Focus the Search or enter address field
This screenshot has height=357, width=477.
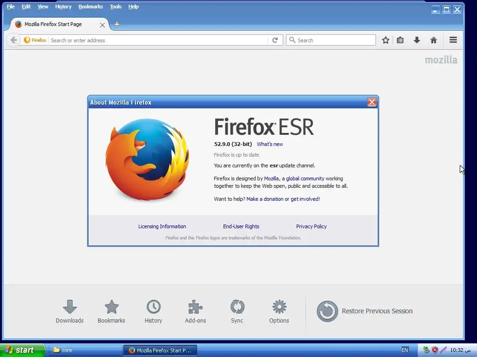(x=158, y=40)
